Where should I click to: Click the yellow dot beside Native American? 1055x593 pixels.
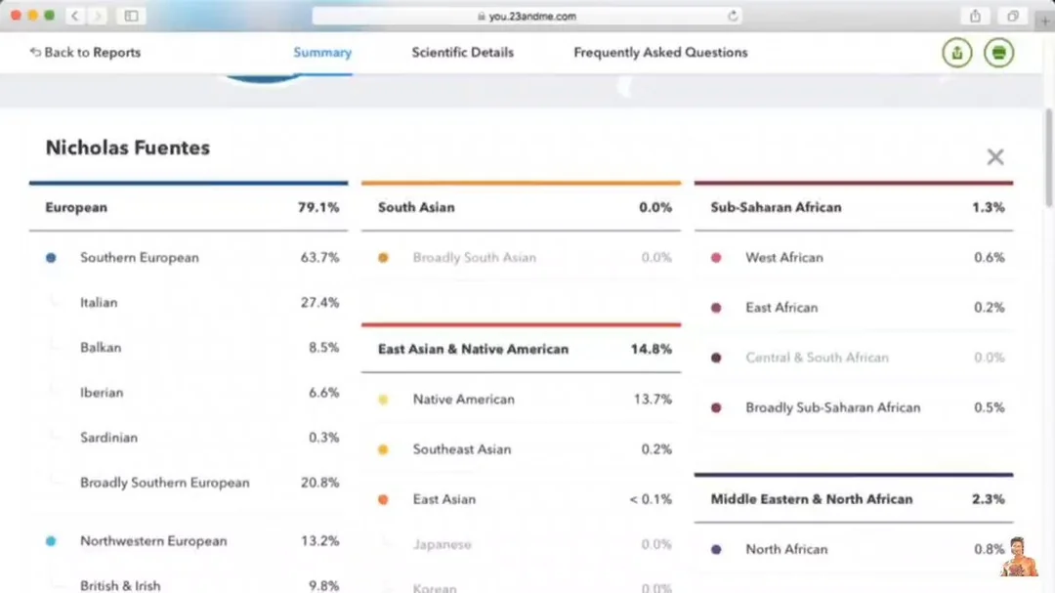tap(383, 400)
